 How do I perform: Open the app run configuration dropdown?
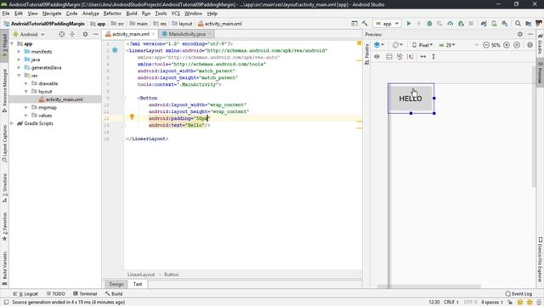pos(388,24)
